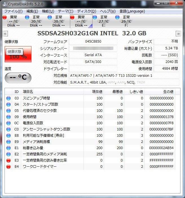Image resolution: width=185 pixels, height=198 pixels.
Task: Click blue status icon for row E2
Action: tap(8, 154)
